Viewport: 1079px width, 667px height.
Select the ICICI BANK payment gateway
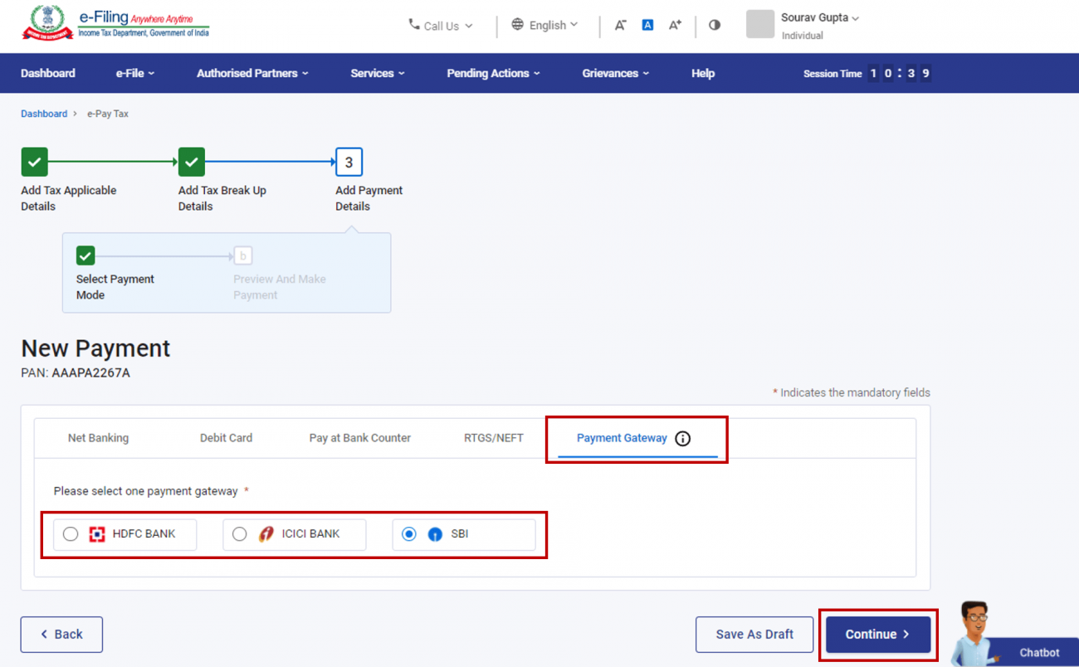point(240,533)
